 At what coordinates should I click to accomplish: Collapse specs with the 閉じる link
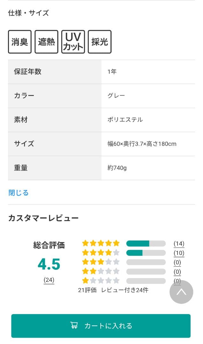point(18,193)
